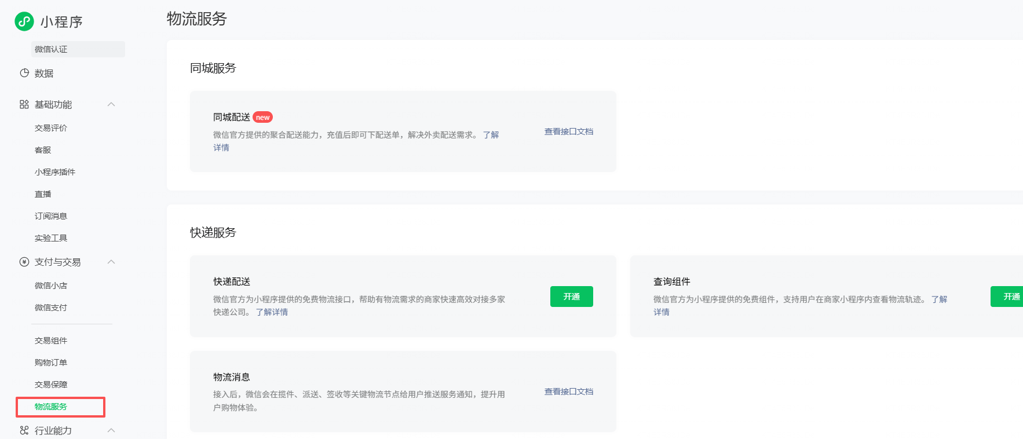Click 了解详情 link in 快递配送 description
1023x439 pixels.
(x=272, y=312)
